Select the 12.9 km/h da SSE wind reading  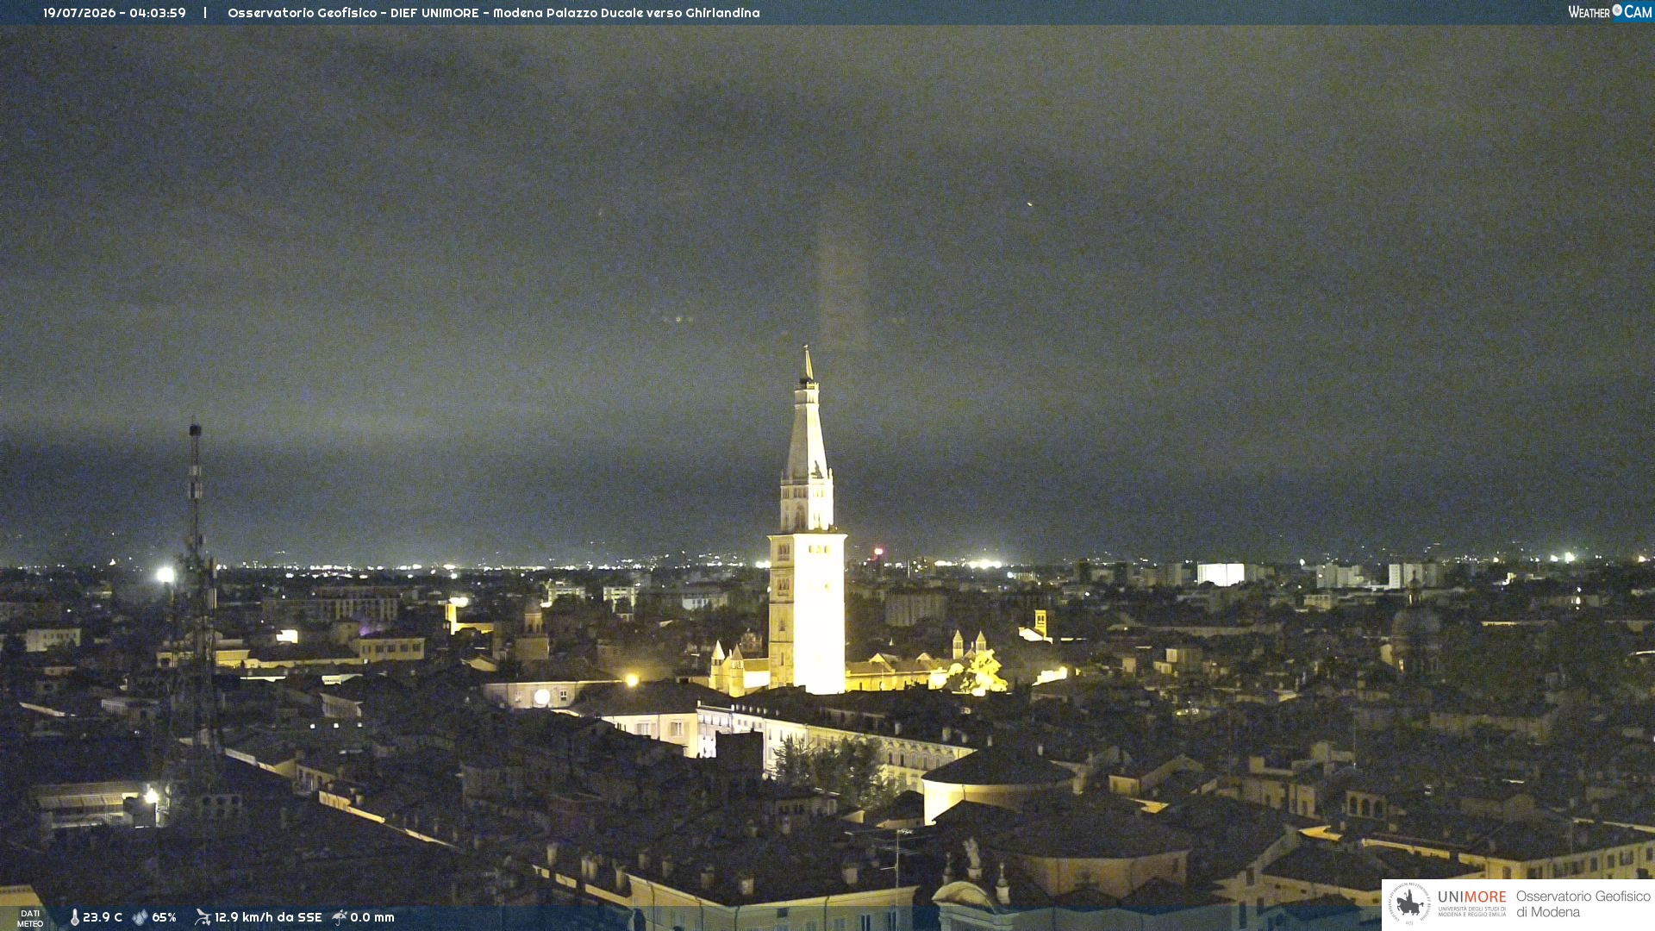tap(268, 917)
